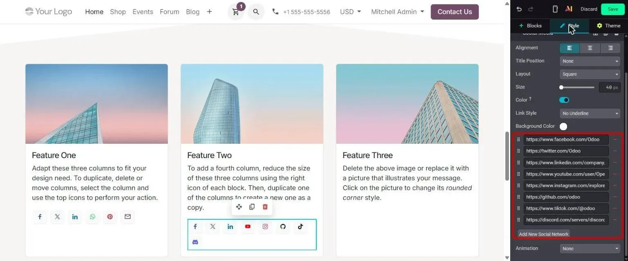
Task: Click the plus icon in the navigation menu
Action: 209,12
